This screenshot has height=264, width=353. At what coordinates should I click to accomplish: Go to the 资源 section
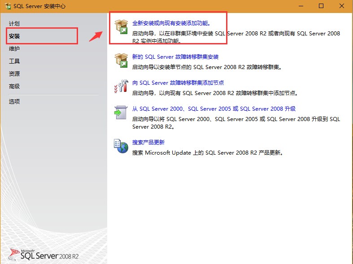click(14, 74)
